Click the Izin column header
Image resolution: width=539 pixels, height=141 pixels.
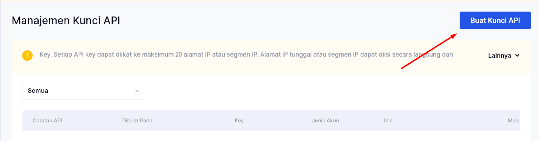[388, 121]
